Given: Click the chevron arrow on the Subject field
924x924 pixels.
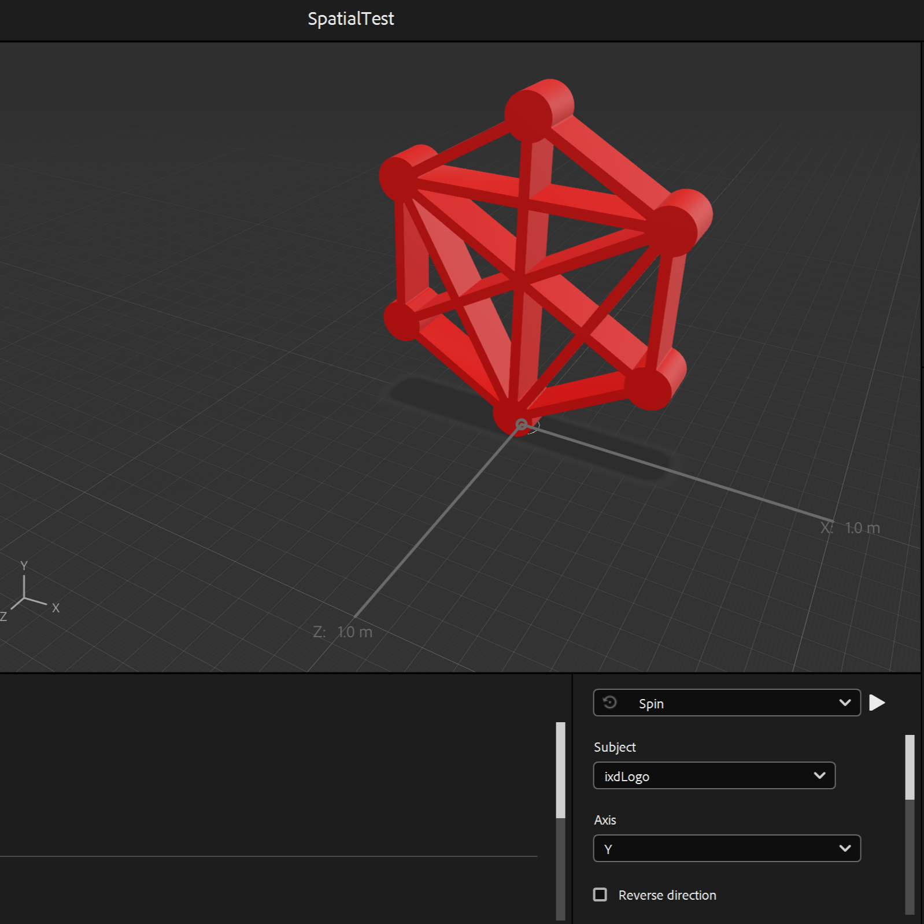Looking at the screenshot, I should click(819, 775).
